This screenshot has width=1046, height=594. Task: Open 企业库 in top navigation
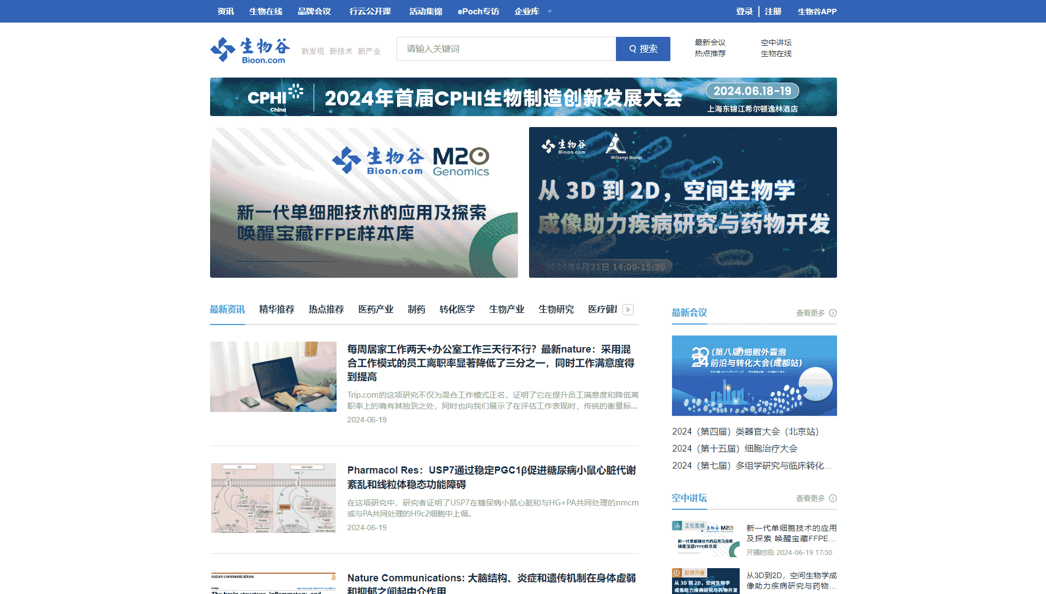point(527,12)
